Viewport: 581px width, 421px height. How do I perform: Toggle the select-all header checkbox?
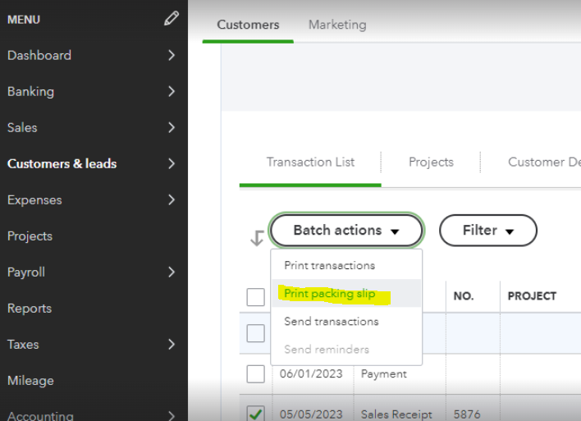(x=256, y=297)
